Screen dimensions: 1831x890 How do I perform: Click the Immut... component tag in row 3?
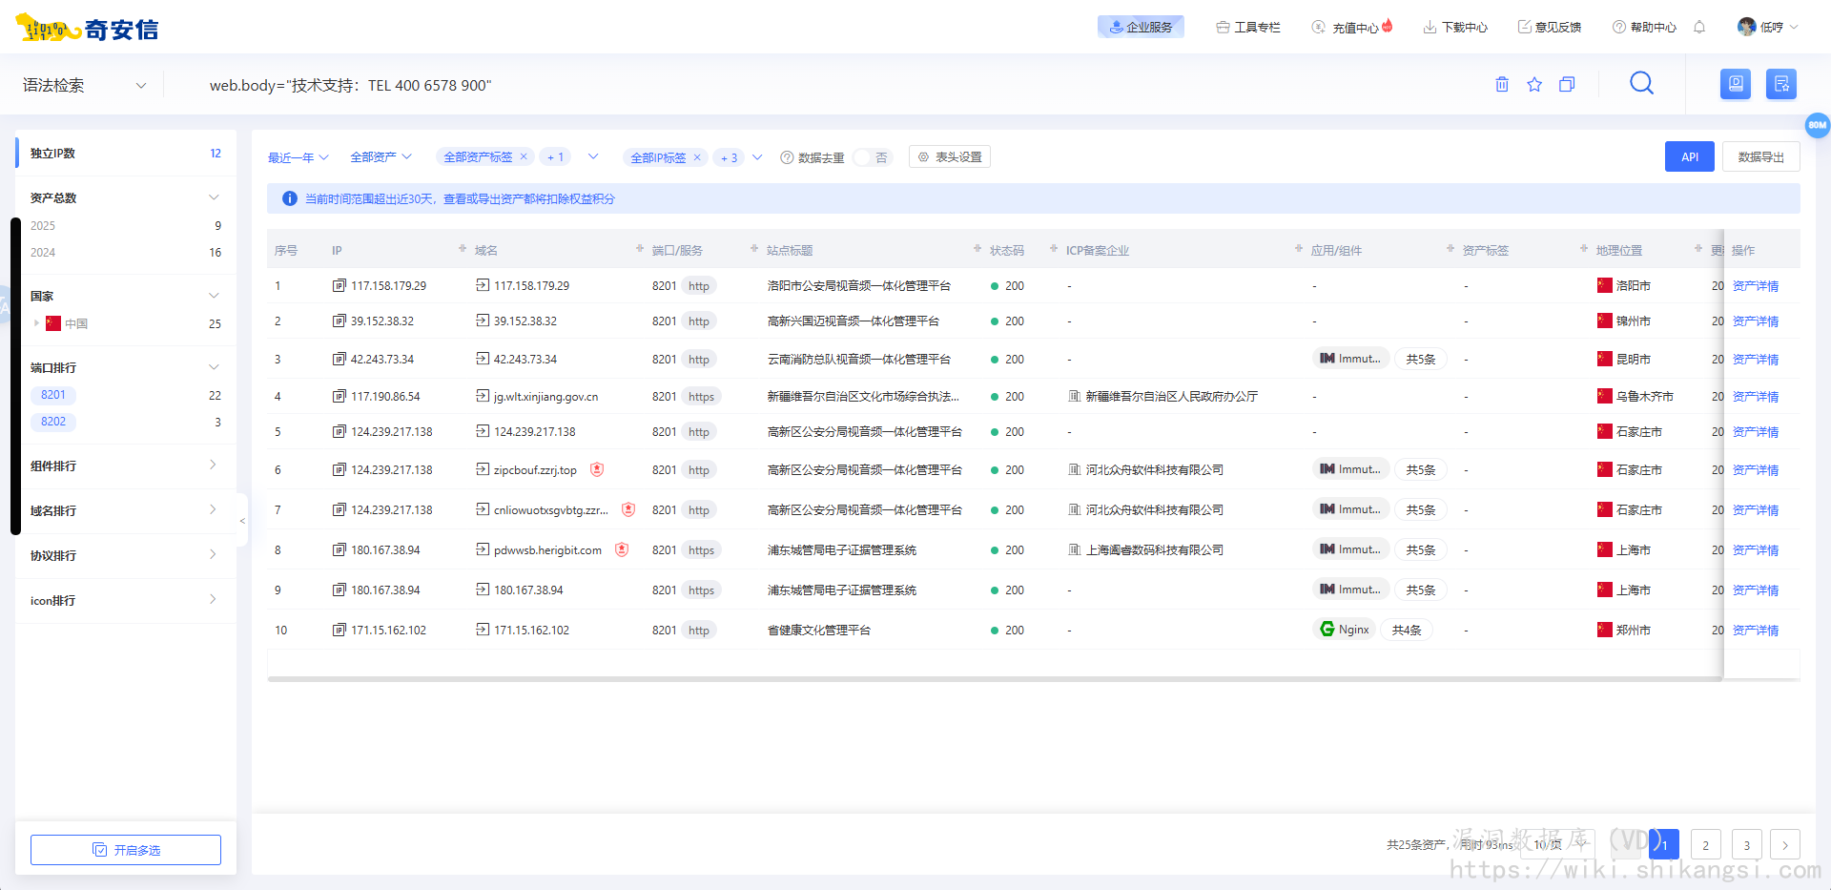pyautogui.click(x=1351, y=359)
